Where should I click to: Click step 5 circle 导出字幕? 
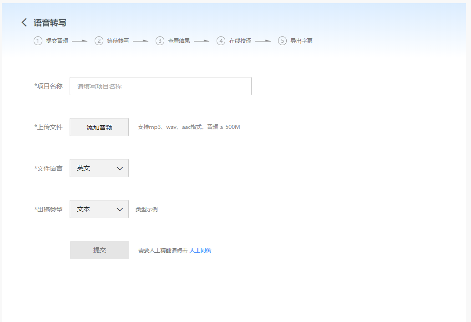282,41
